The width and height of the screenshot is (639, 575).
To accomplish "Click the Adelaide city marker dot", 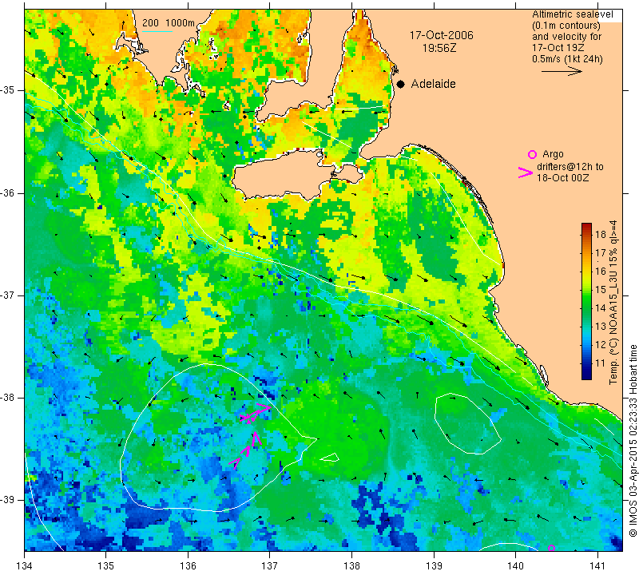I will 401,84.
